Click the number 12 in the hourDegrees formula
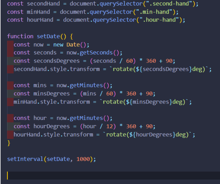The image size is (220, 184). tap(109, 126)
